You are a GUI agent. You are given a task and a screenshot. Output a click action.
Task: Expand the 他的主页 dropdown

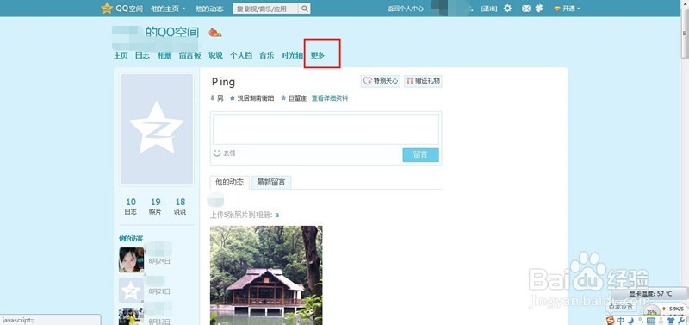tap(168, 9)
